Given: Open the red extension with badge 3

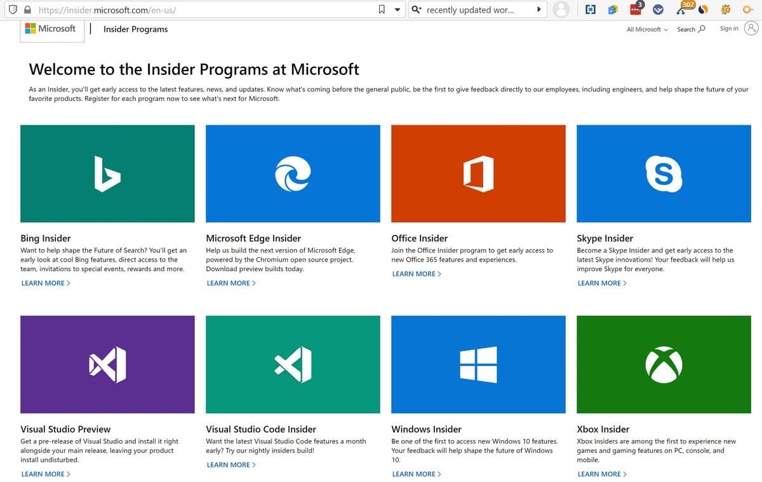Looking at the screenshot, I should coord(636,9).
